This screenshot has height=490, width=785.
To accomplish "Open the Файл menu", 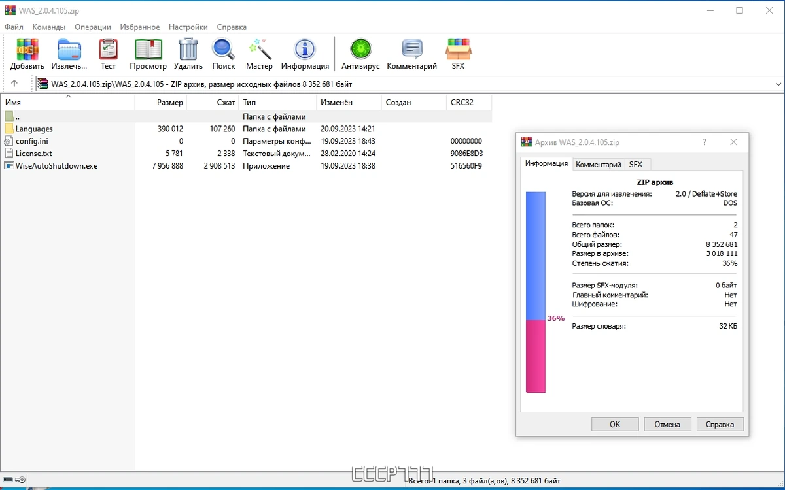I will coord(14,27).
